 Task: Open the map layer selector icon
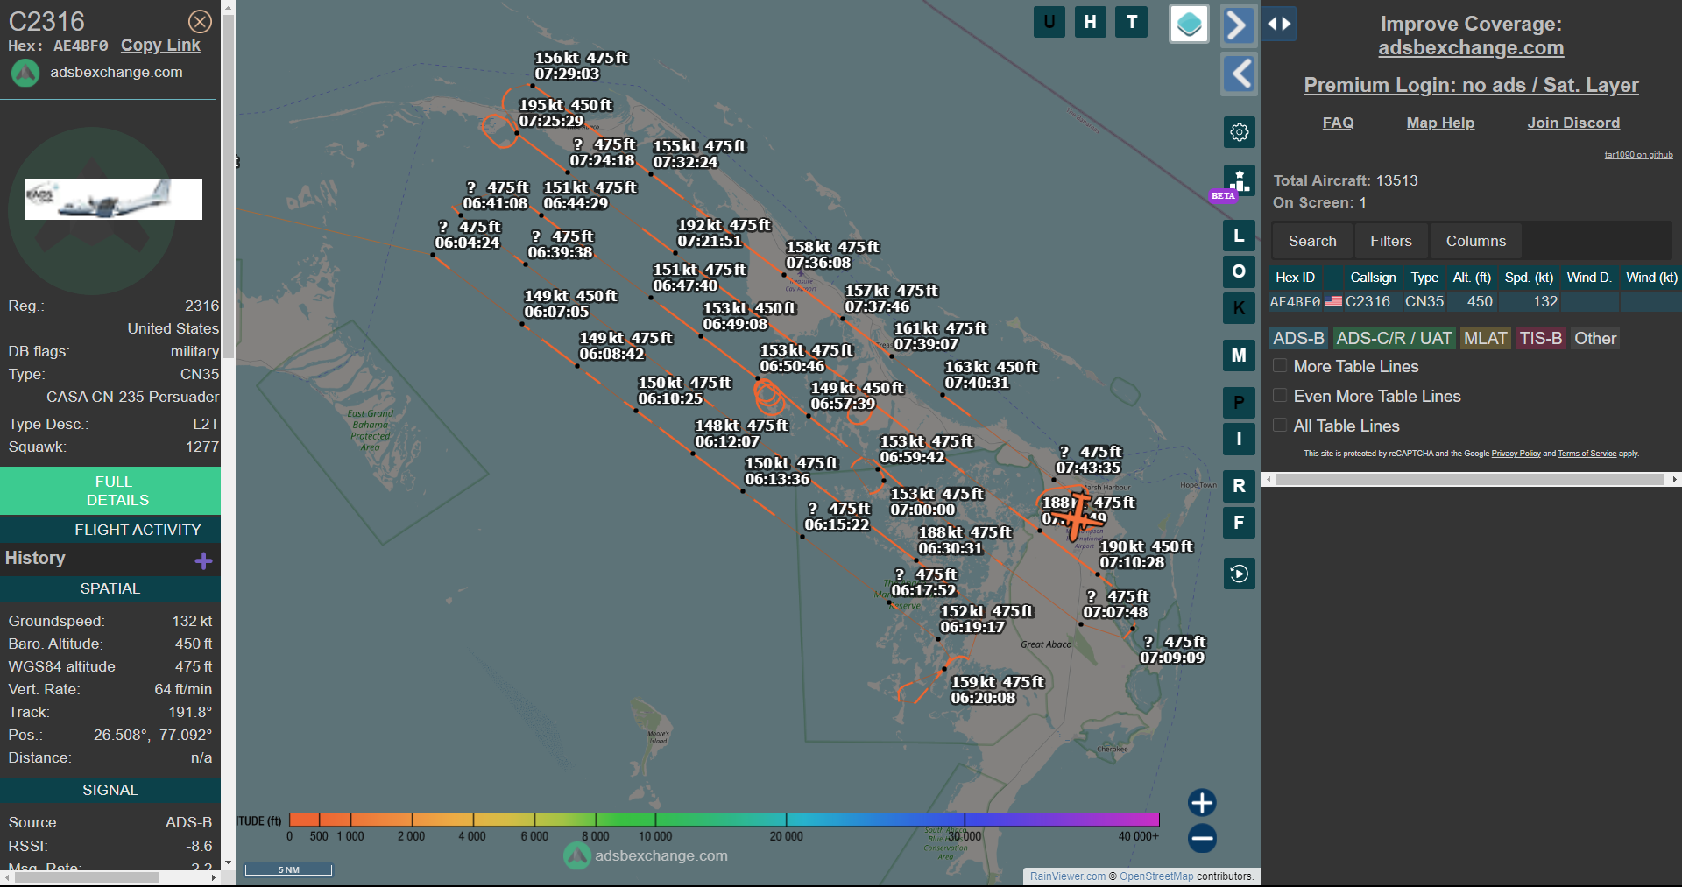pyautogui.click(x=1189, y=24)
